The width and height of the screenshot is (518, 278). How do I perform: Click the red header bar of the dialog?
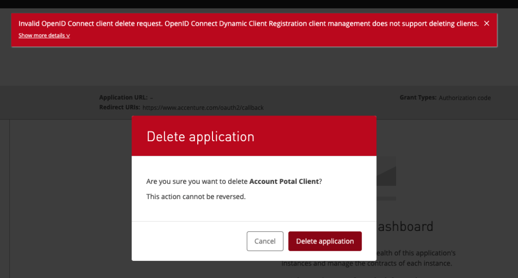(x=314, y=136)
